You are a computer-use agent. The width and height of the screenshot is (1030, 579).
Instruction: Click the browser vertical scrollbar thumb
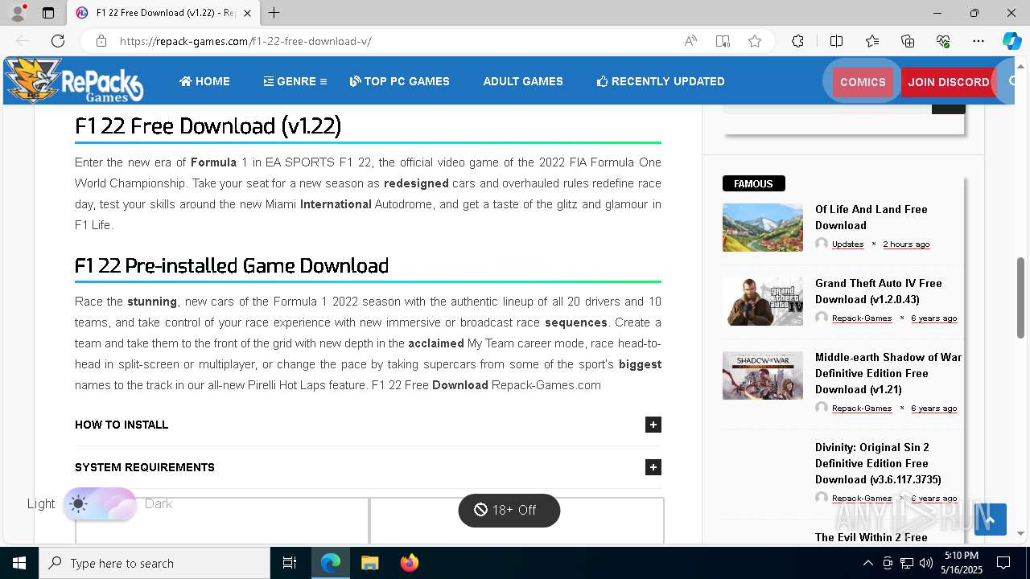pyautogui.click(x=1021, y=298)
